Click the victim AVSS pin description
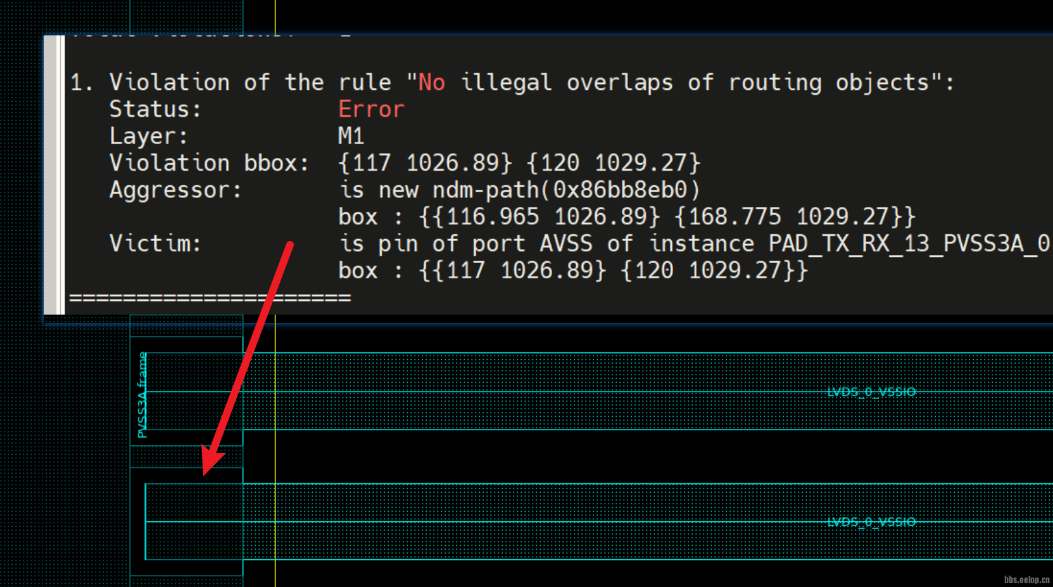 [693, 244]
